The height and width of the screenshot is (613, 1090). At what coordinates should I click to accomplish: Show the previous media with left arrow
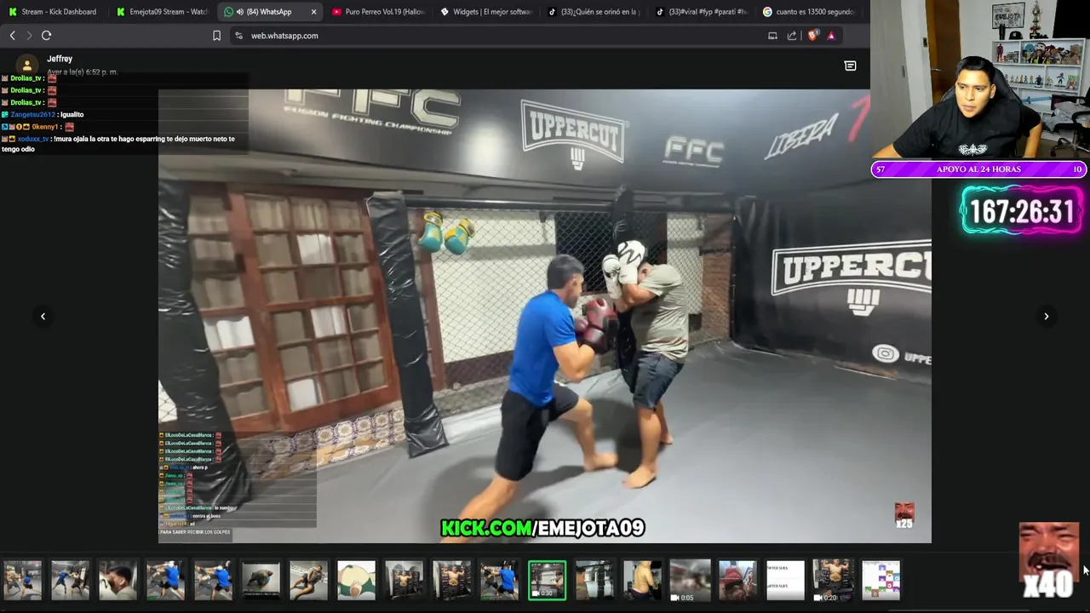(x=43, y=317)
